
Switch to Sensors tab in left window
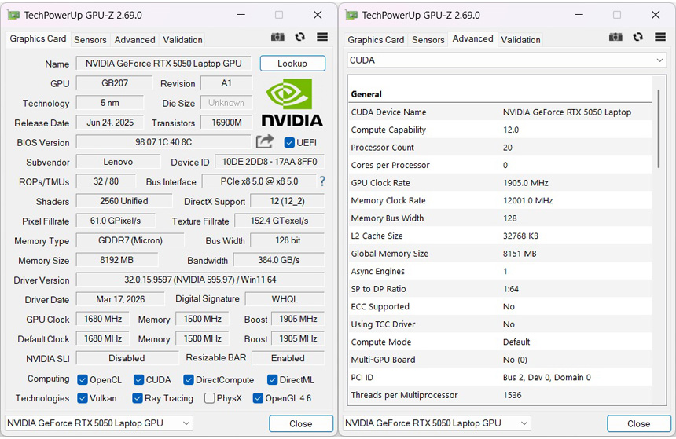pos(90,40)
